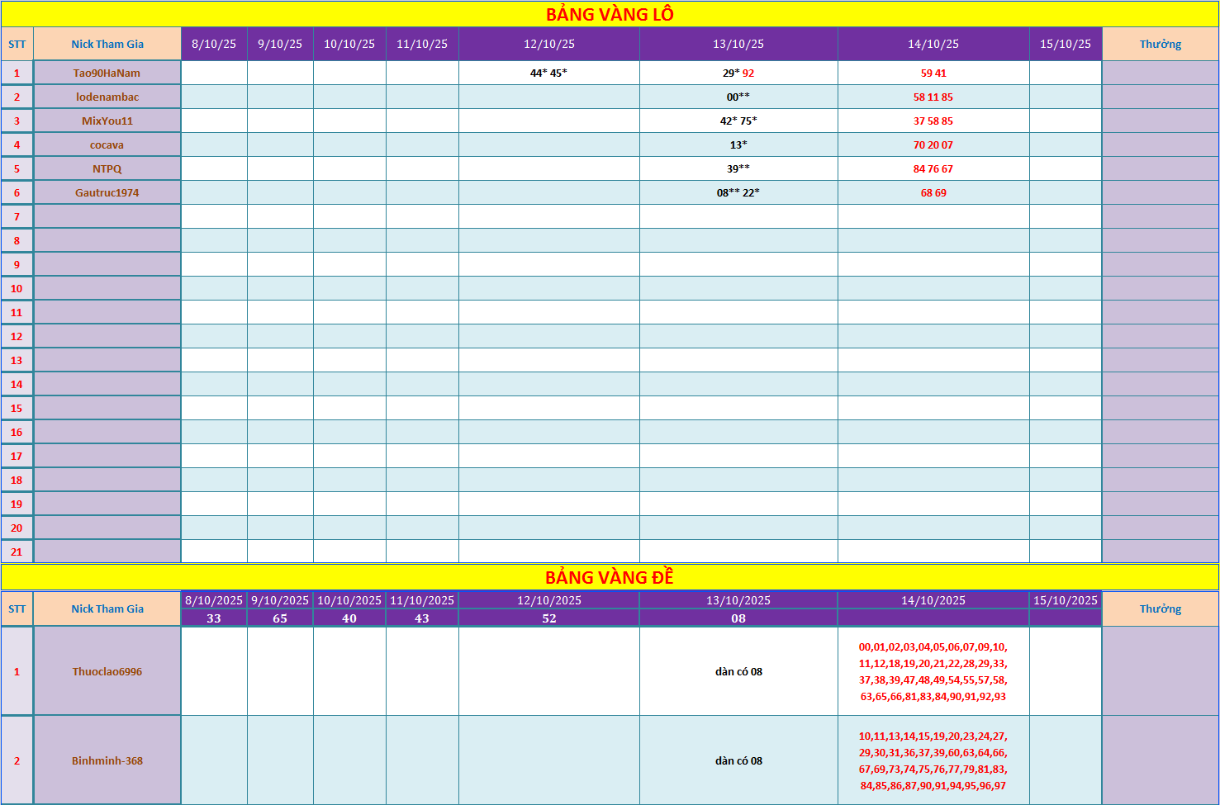Click the MixYou11 participant name
The image size is (1220, 805).
click(107, 121)
